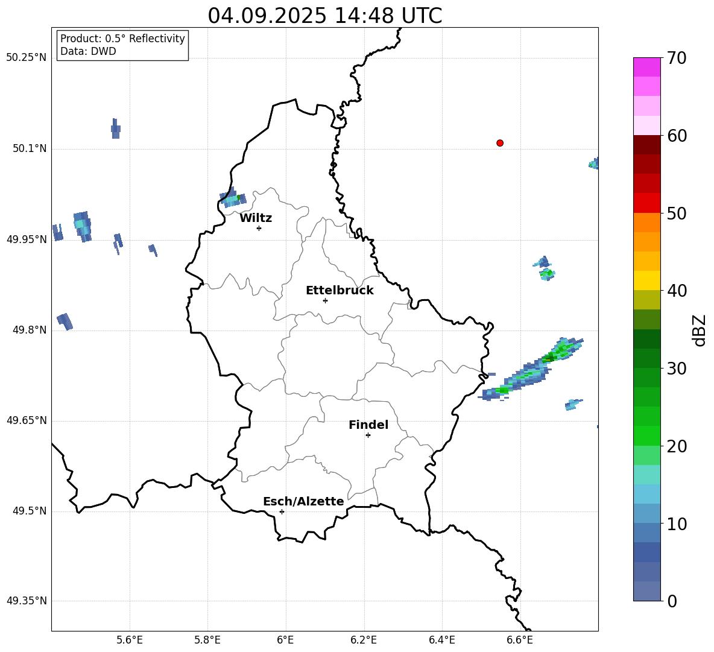Click the 49.35°N latitude label
Image resolution: width=714 pixels, height=652 pixels.
(27, 601)
